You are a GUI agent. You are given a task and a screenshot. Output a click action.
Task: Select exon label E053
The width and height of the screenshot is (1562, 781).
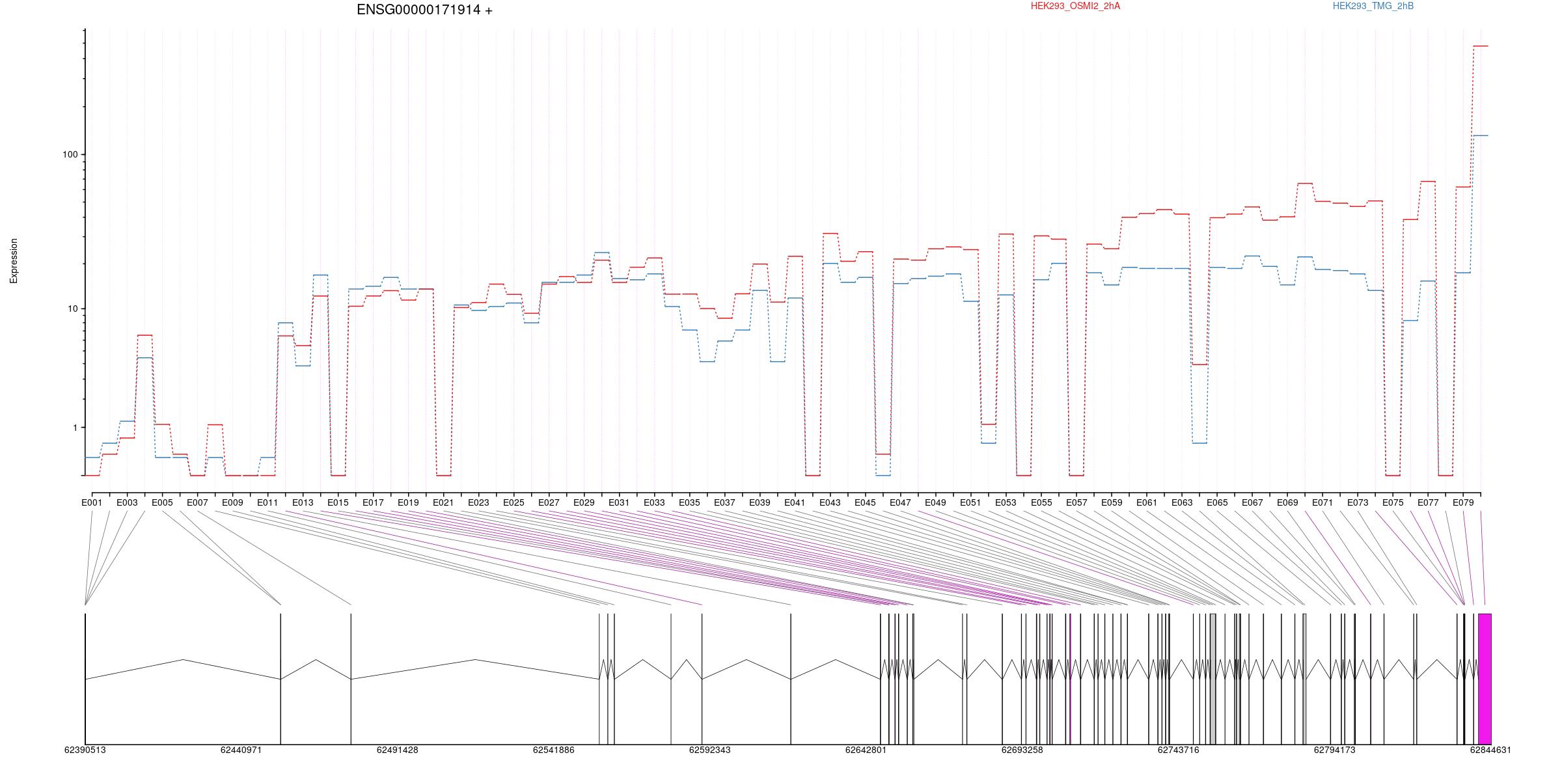(1006, 502)
